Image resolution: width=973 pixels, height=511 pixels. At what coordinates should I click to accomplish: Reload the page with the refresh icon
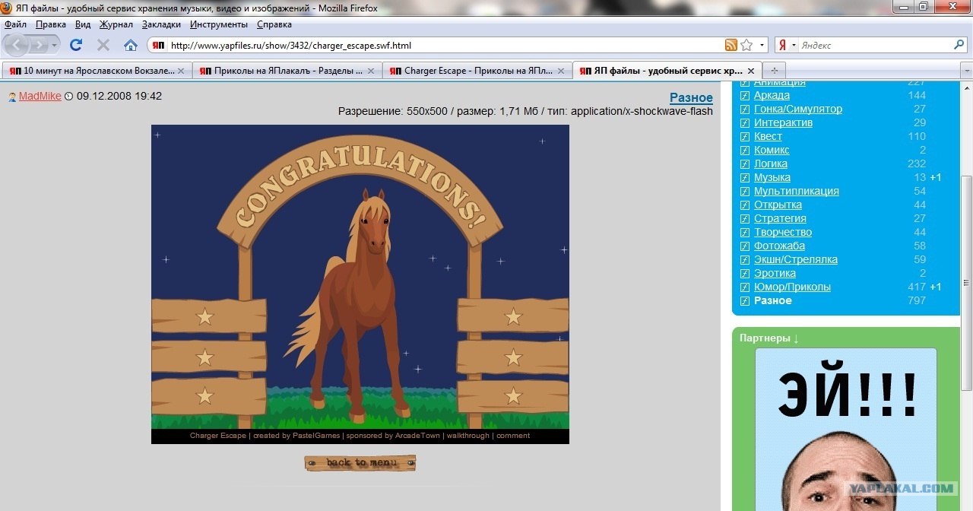[x=76, y=45]
